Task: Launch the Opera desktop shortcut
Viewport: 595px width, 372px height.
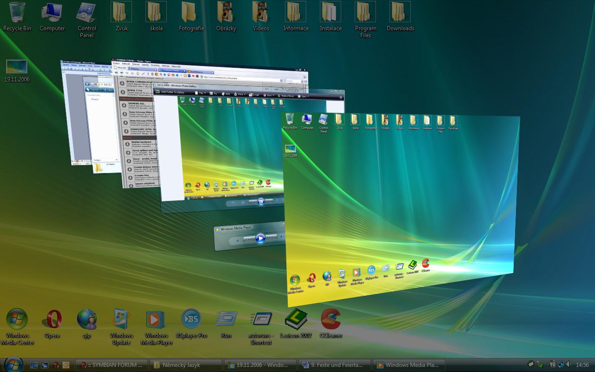Action: point(52,324)
